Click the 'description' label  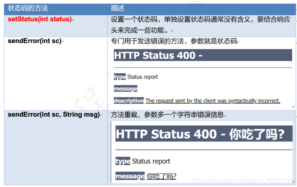(129, 101)
